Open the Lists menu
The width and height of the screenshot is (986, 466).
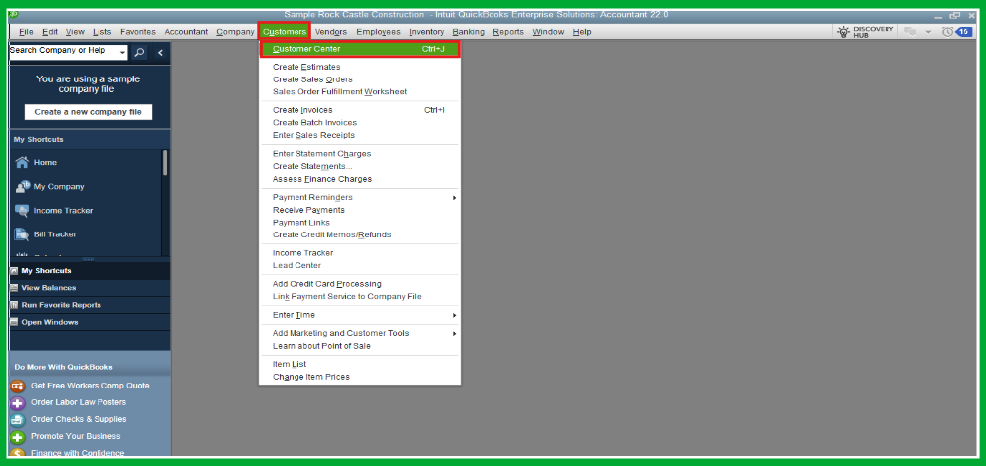[x=101, y=32]
